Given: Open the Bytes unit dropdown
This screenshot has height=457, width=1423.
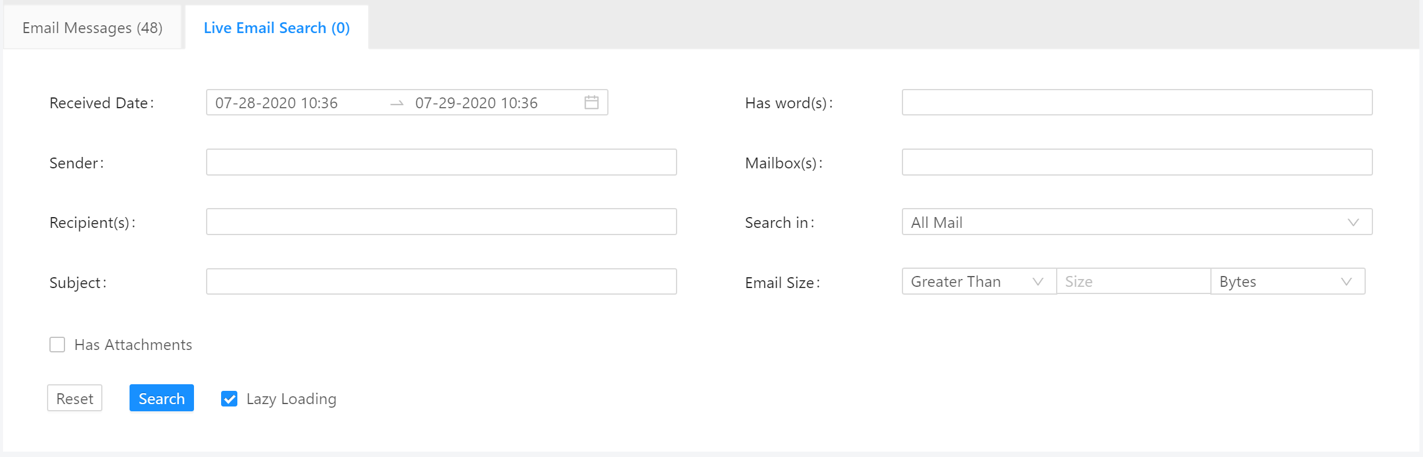Looking at the screenshot, I should (x=1287, y=281).
